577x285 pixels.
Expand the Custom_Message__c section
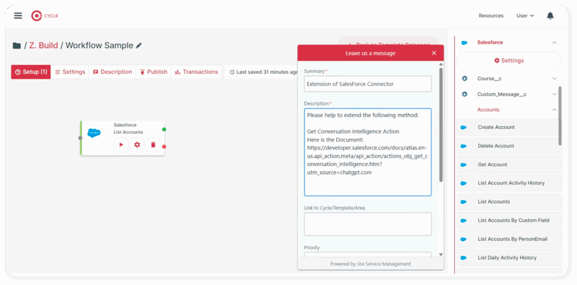pos(554,94)
